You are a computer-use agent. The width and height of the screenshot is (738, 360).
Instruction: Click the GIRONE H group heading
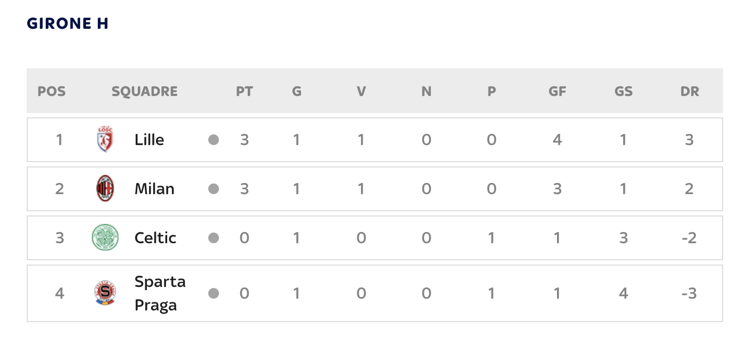point(68,24)
